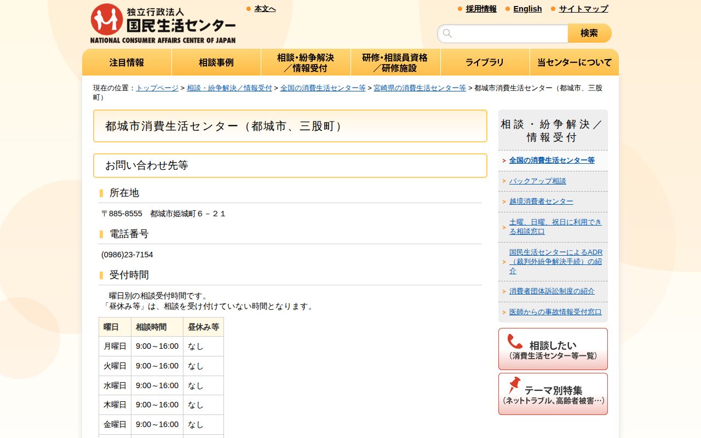Screen dimensions: 701x438
Task: Click the National Consumer Affairs Center logo
Action: click(x=163, y=24)
